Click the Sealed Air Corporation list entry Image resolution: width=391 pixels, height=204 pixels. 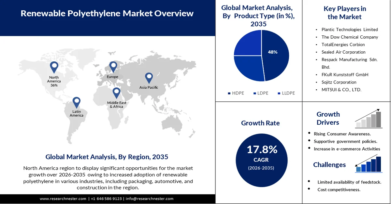pos(343,52)
